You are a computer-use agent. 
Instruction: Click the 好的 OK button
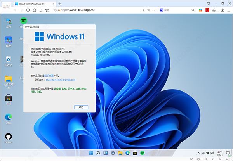(81, 107)
